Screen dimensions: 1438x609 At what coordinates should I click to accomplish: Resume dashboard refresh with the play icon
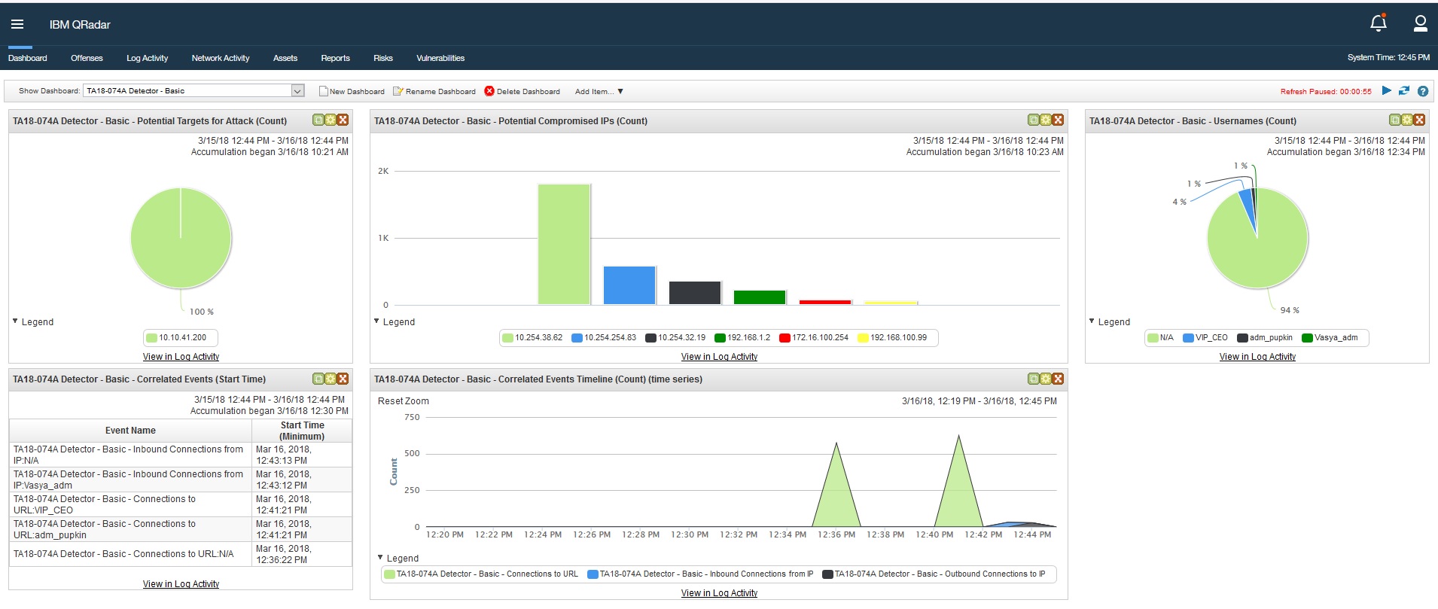point(1386,91)
